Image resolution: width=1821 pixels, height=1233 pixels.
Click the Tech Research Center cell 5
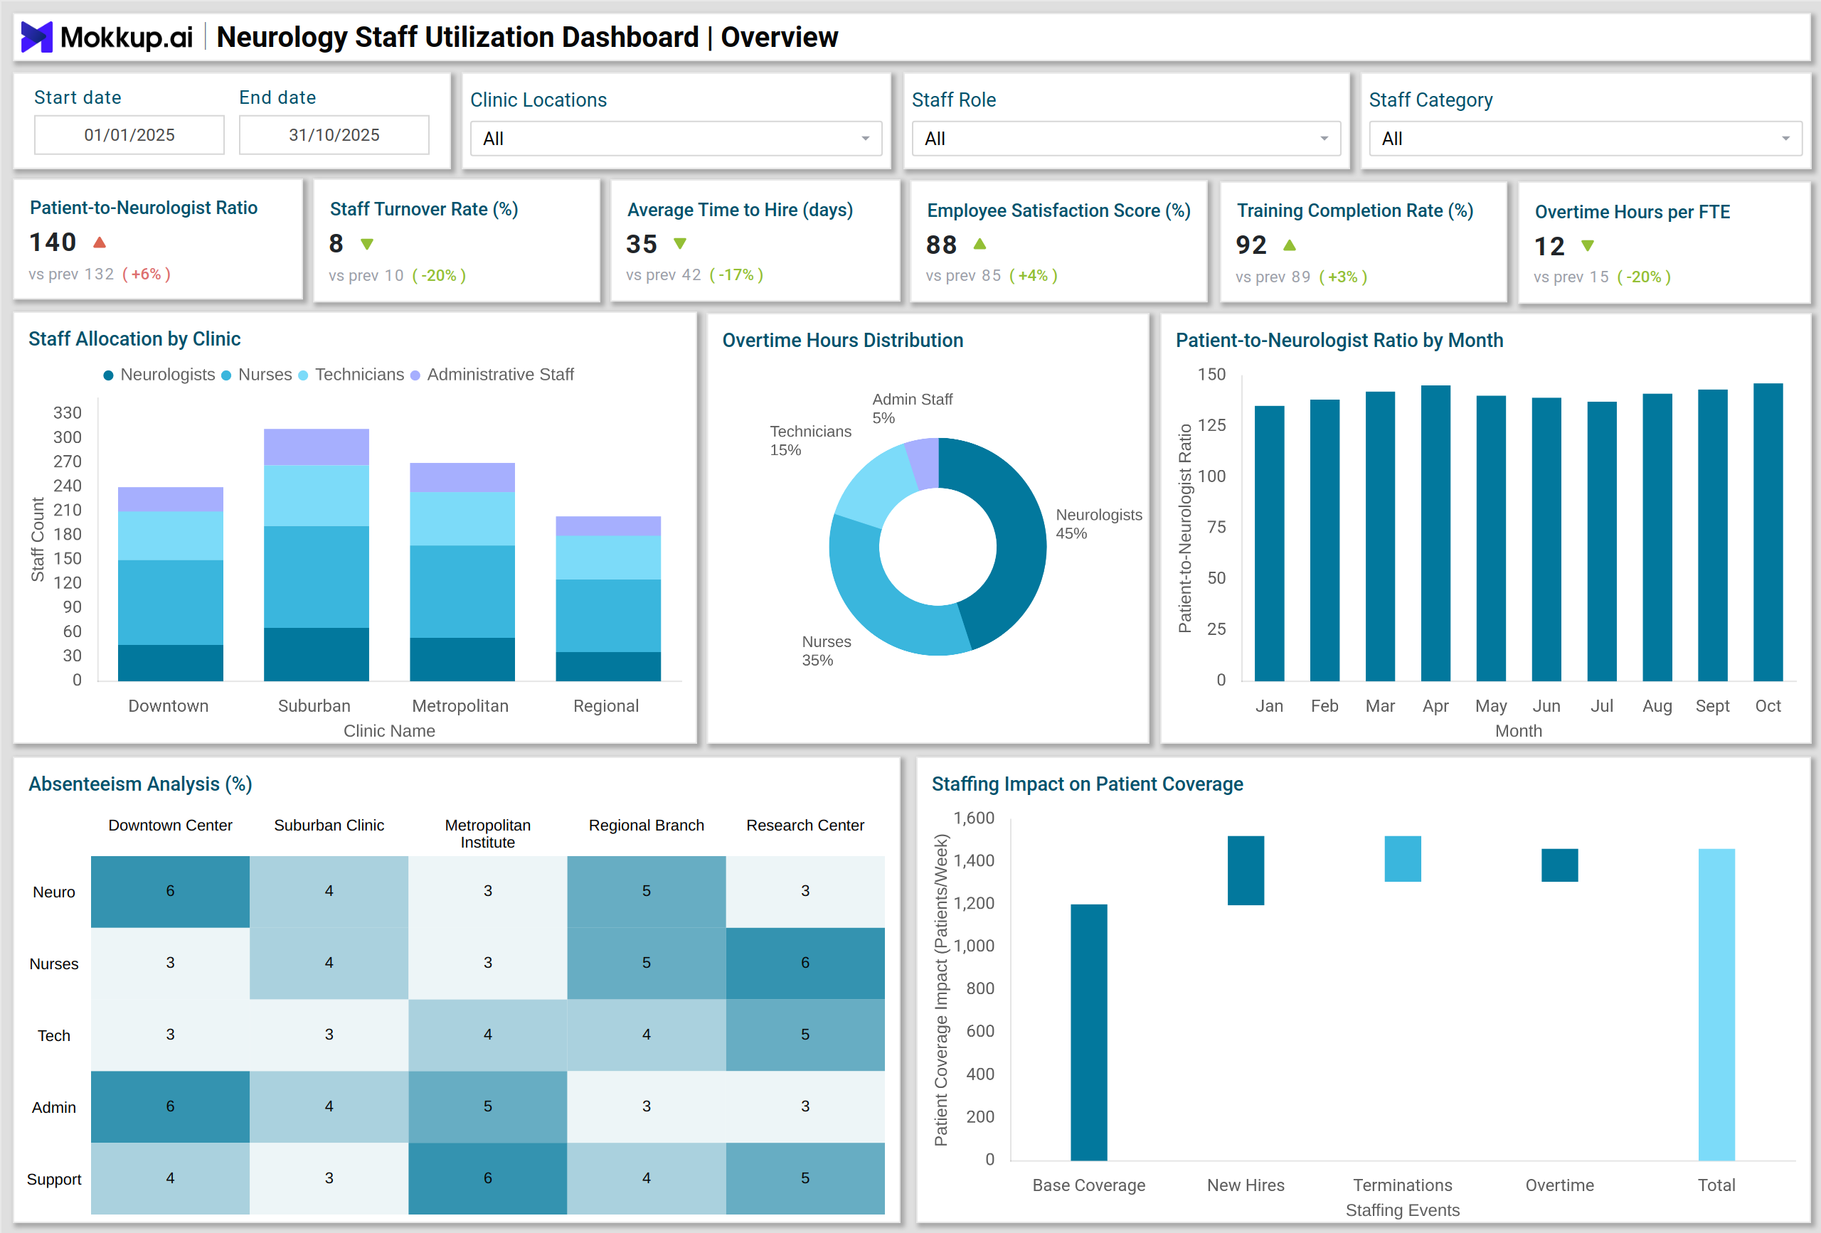point(805,1035)
